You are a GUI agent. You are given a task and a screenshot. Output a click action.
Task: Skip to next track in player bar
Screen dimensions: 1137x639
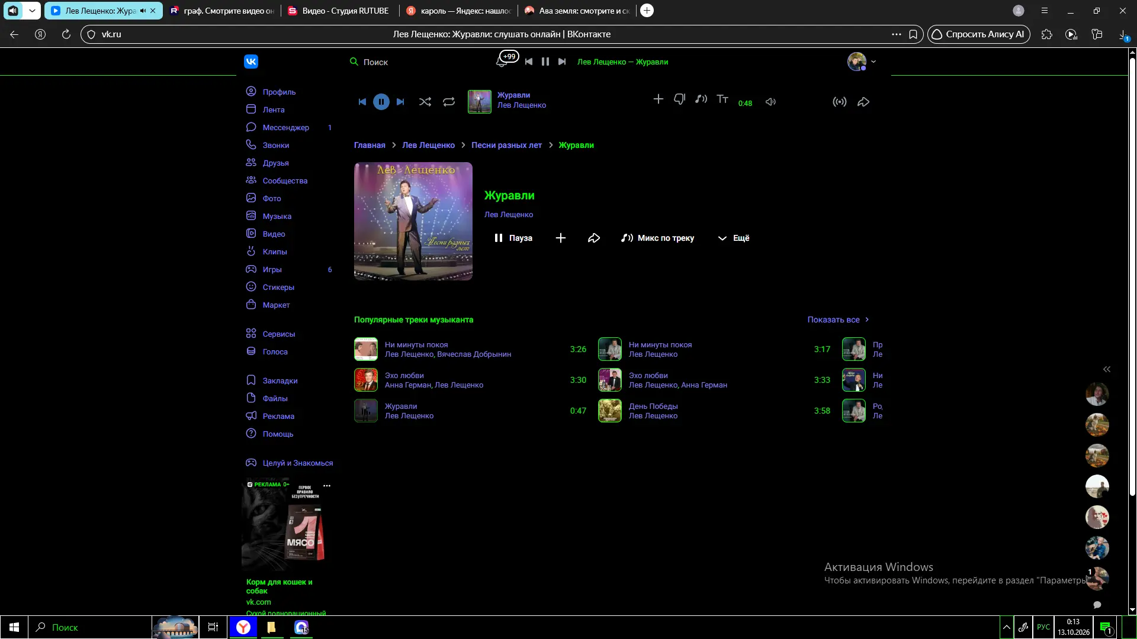point(400,102)
